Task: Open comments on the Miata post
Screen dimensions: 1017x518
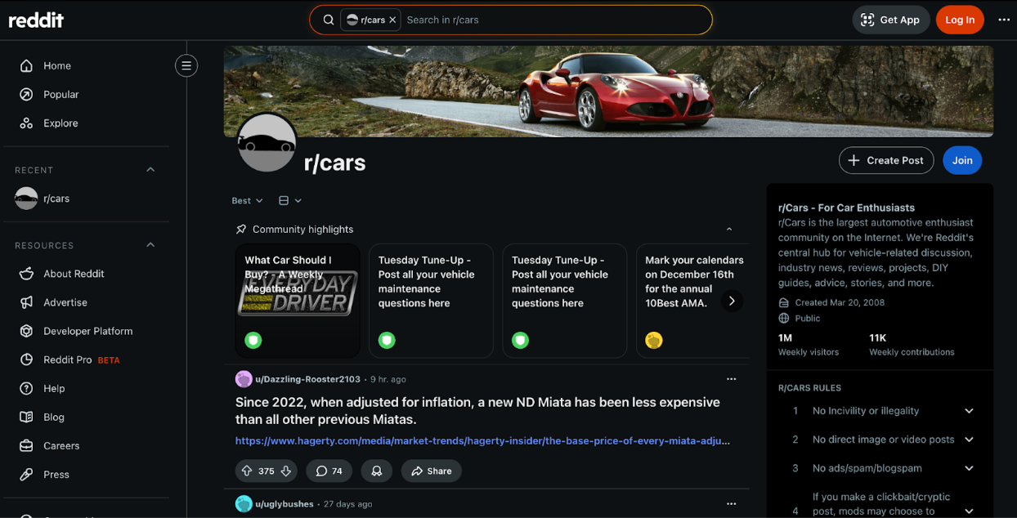Action: (x=329, y=471)
